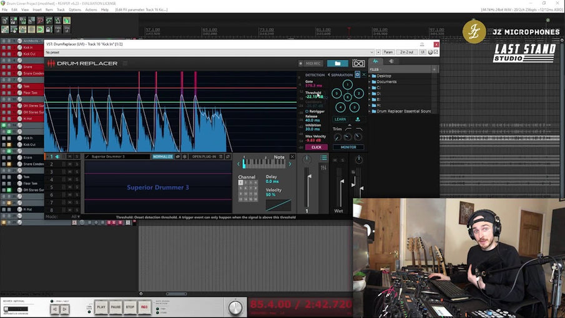Select sample slot 4
565x318 pixels.
tap(52, 179)
